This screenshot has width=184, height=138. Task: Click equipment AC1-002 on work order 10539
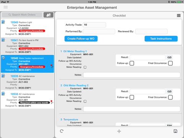pyautogui.click(x=23, y=82)
